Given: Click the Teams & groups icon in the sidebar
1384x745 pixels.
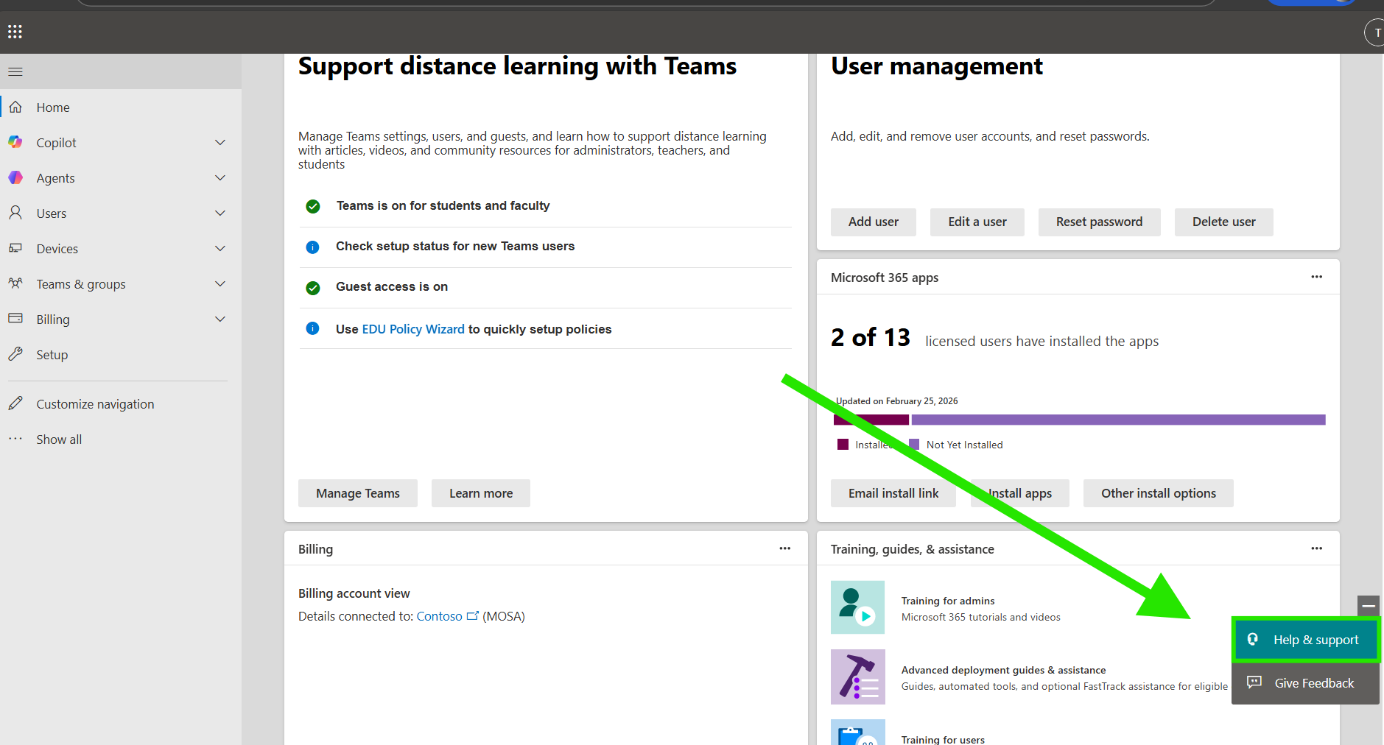Looking at the screenshot, I should (x=15, y=283).
